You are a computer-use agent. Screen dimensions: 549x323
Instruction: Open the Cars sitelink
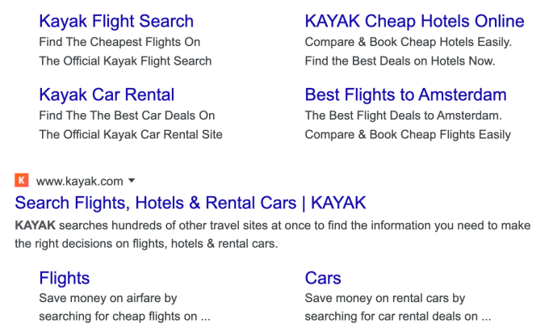[x=323, y=278]
